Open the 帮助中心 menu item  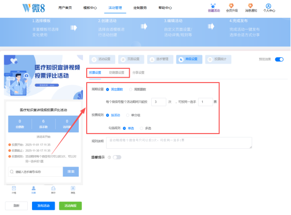165,8
